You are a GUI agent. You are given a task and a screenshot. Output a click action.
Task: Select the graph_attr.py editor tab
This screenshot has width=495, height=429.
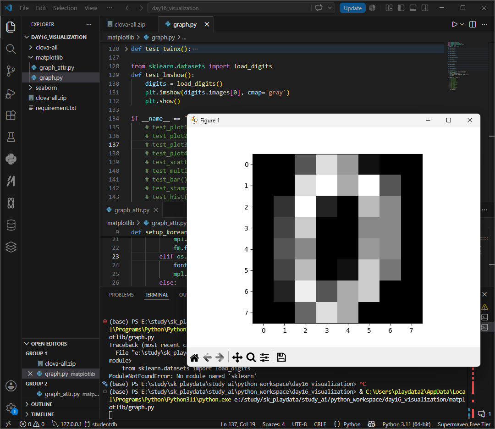(x=132, y=210)
